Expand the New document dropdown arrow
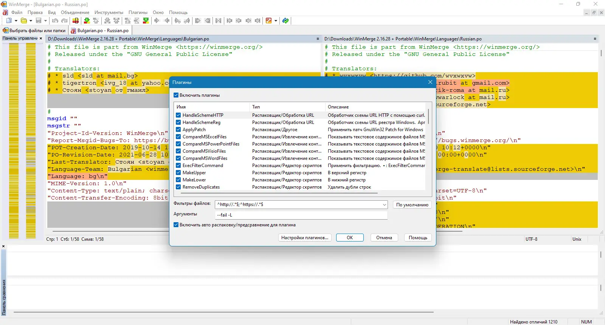Screen dimensions: 605x325 (x=16, y=21)
